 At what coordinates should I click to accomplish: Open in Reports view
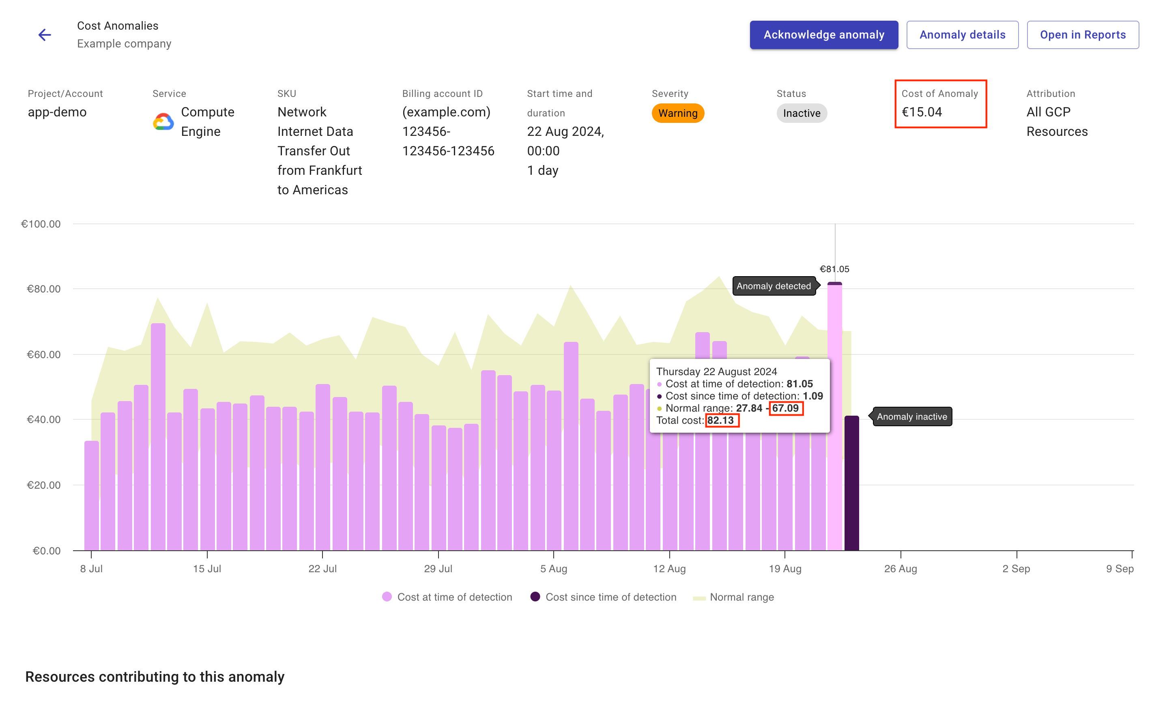[x=1083, y=34]
